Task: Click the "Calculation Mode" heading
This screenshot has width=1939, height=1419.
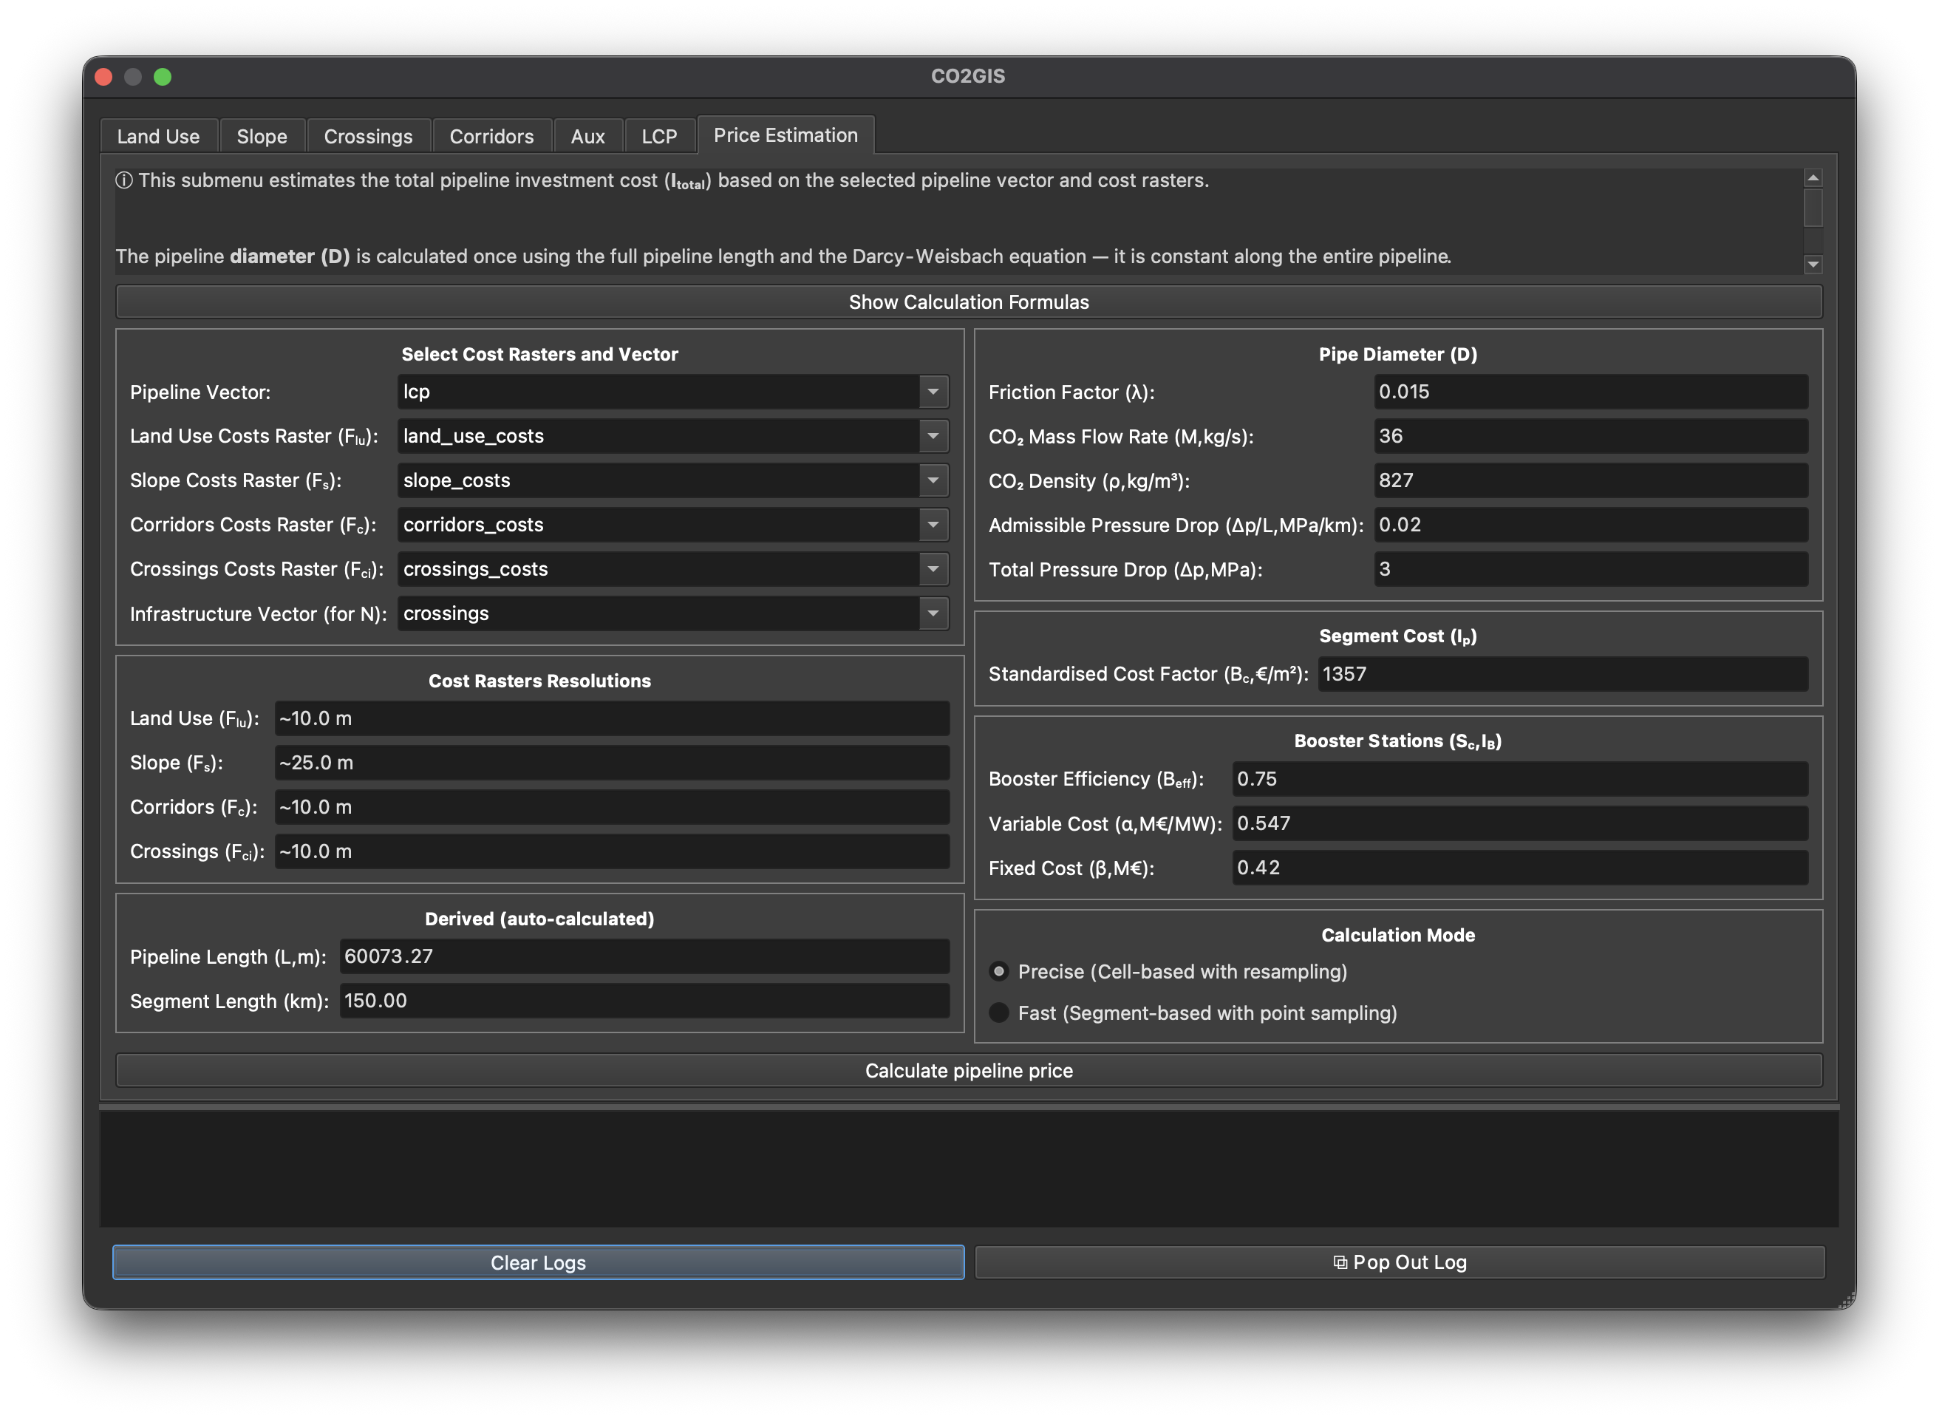Action: click(1397, 935)
